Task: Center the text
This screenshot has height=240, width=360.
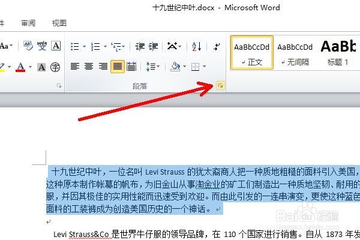Action: point(89,67)
